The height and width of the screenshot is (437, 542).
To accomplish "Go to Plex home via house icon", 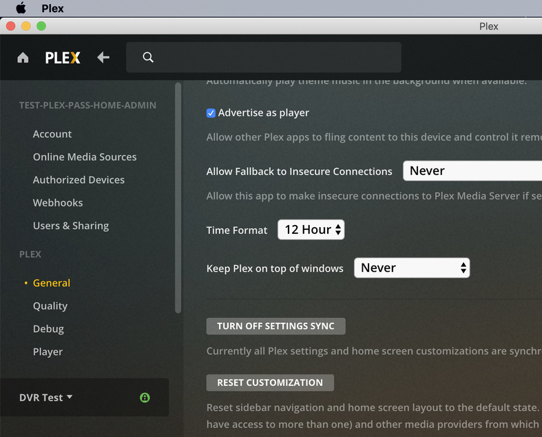I will point(23,57).
